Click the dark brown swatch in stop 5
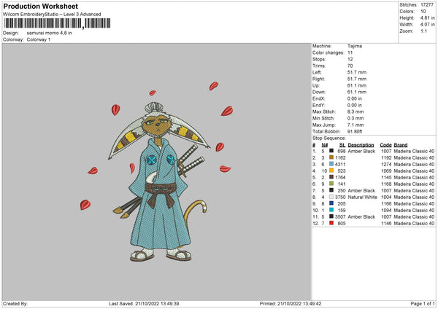 click(331, 177)
